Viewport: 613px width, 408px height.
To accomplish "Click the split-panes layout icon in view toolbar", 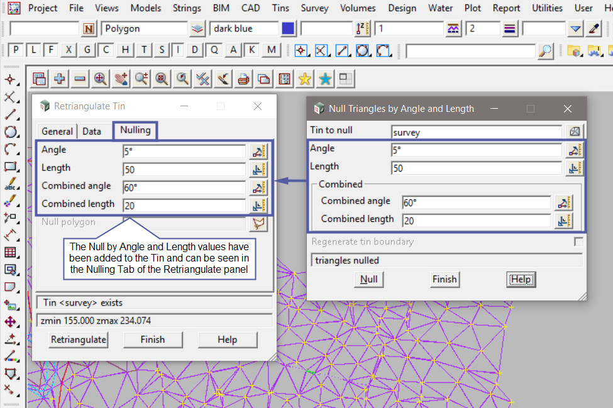I will [346, 79].
